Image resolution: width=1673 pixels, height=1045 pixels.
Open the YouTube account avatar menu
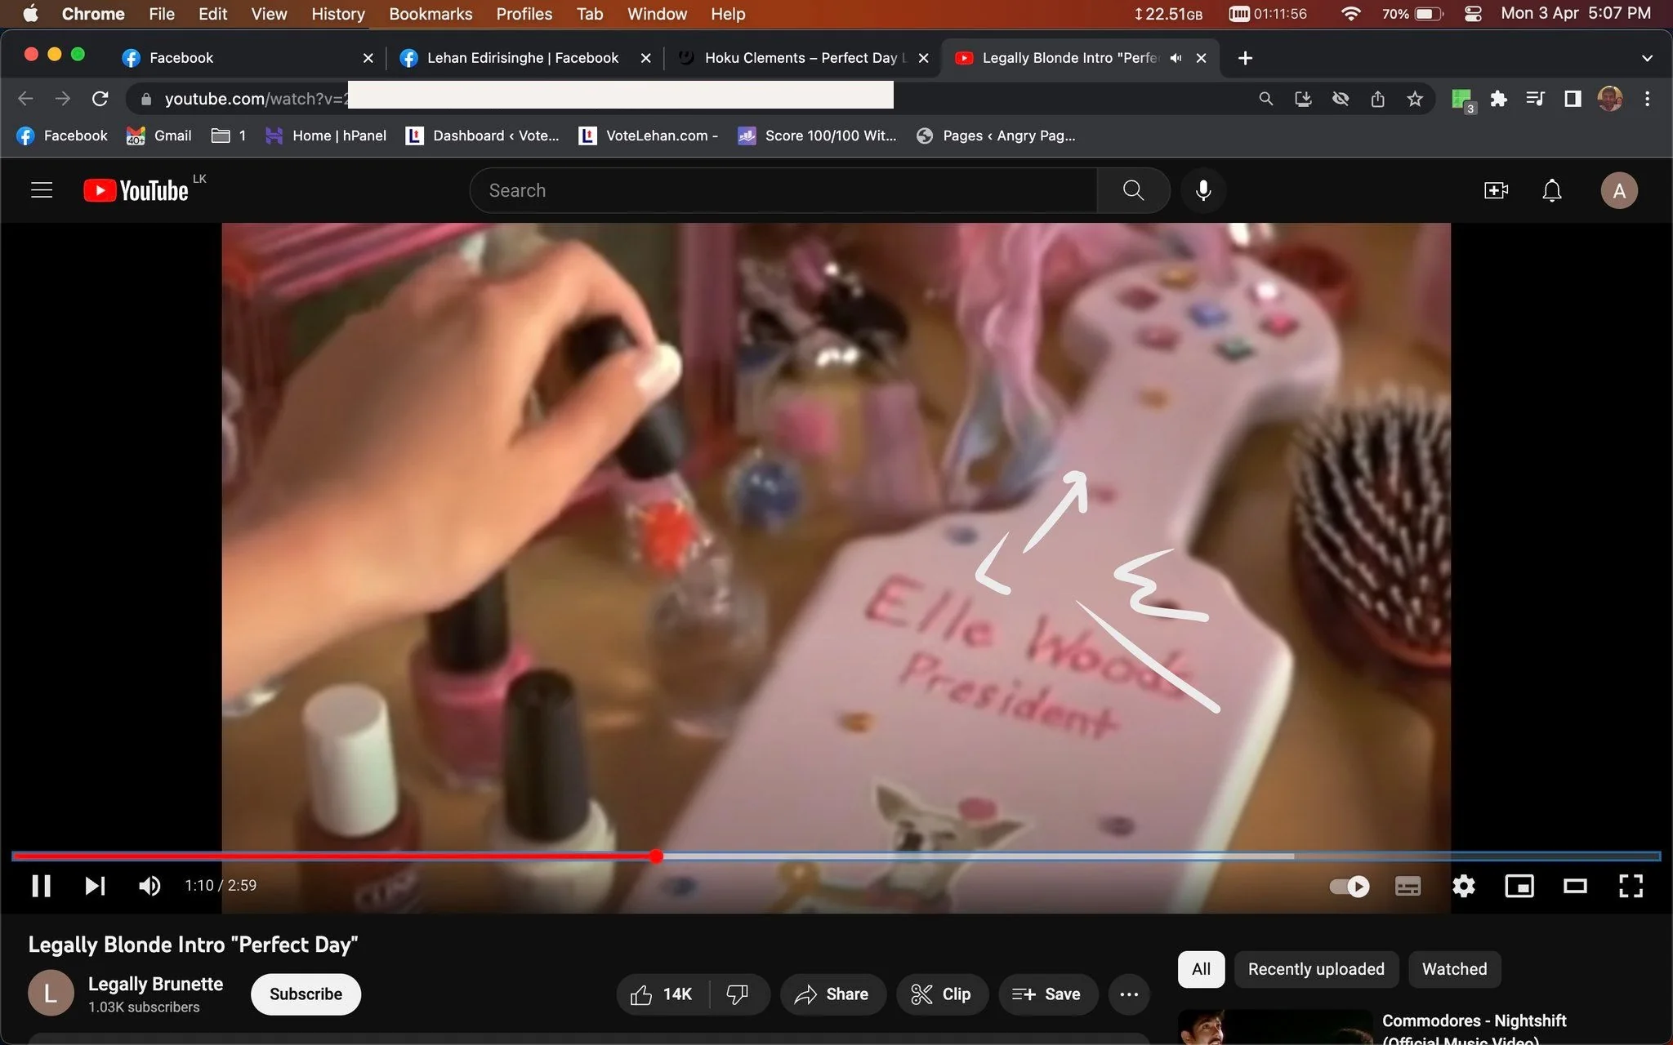(x=1619, y=190)
